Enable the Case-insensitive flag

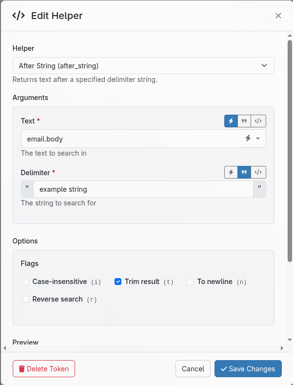26,282
